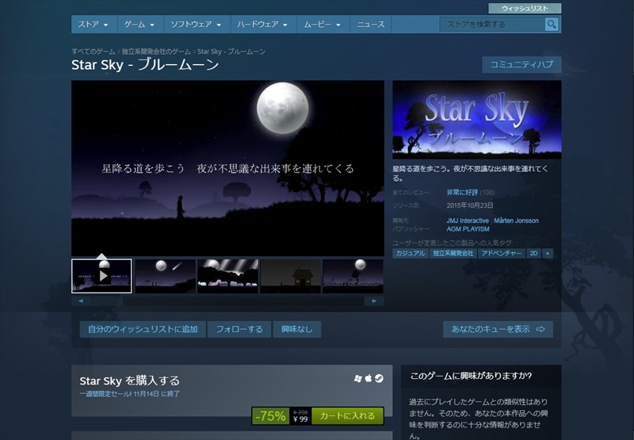Select the カジュアル tag
The image size is (634, 440).
[411, 253]
